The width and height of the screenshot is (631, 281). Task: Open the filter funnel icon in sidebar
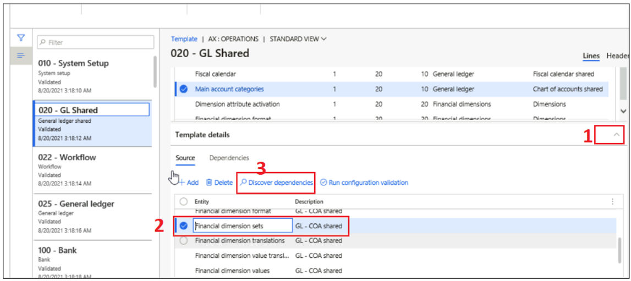pyautogui.click(x=21, y=38)
